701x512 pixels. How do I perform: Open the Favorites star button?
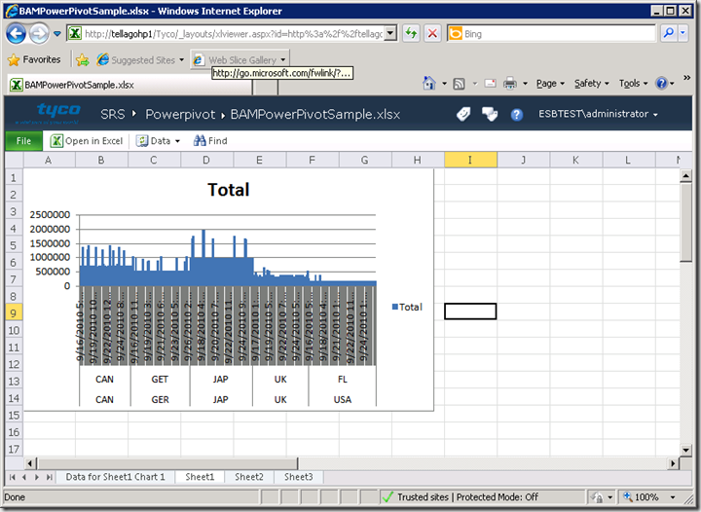pyautogui.click(x=34, y=59)
